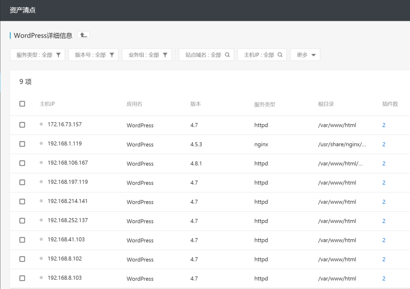Open the 业务组 filter dropdown
The height and width of the screenshot is (289, 410).
[x=147, y=55]
